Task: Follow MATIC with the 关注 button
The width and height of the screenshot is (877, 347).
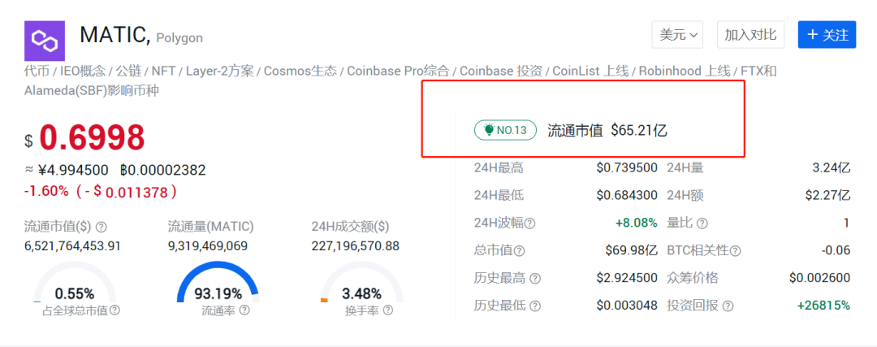Action: 827,35
